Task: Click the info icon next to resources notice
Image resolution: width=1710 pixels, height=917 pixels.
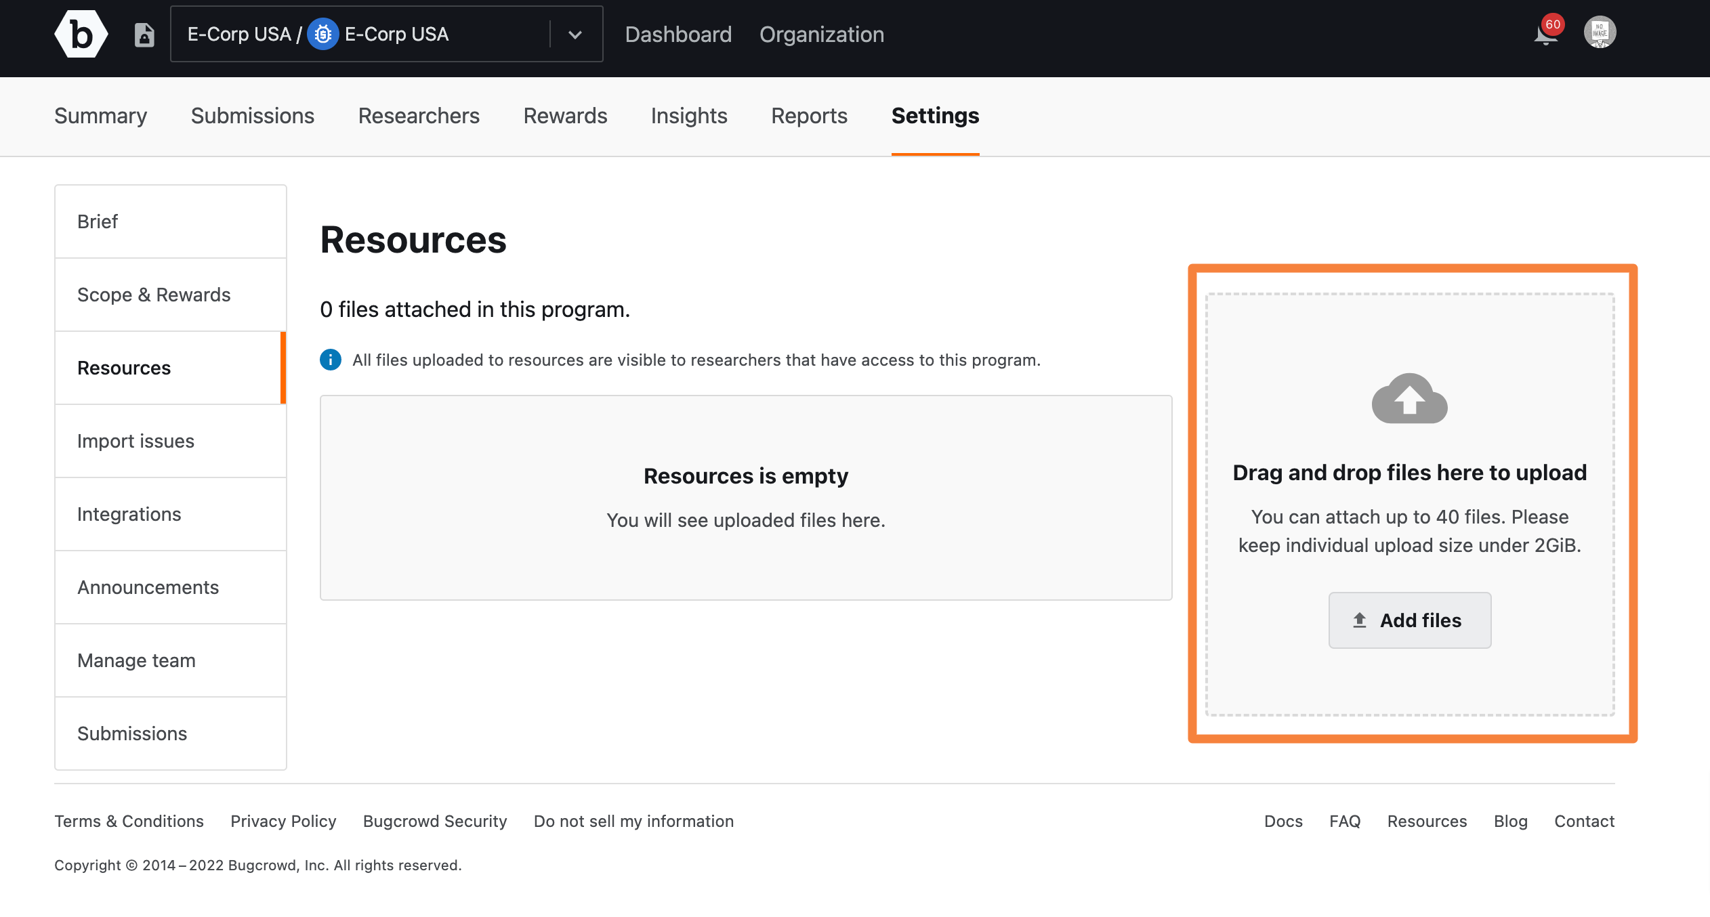Action: 329,360
